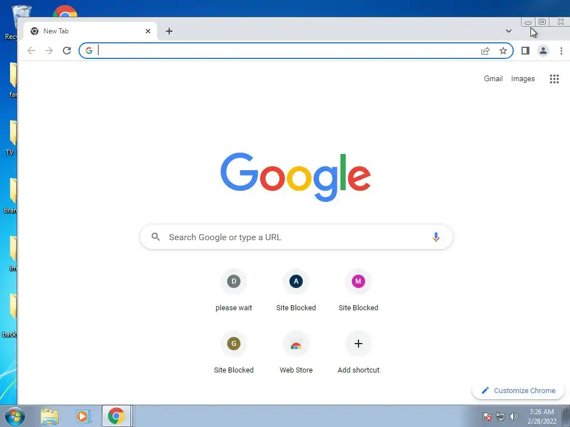Click the share this page icon

tap(485, 51)
